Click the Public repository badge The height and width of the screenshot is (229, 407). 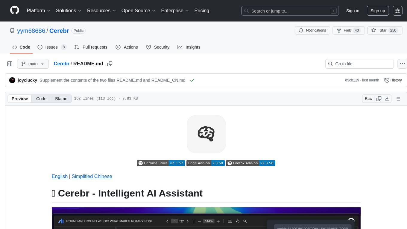coord(79,31)
